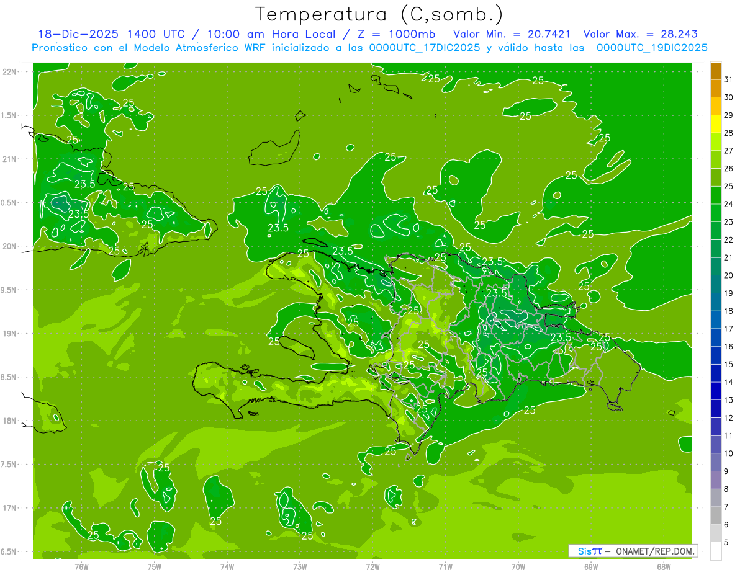Click the '8' value on the color scale

coord(726,489)
